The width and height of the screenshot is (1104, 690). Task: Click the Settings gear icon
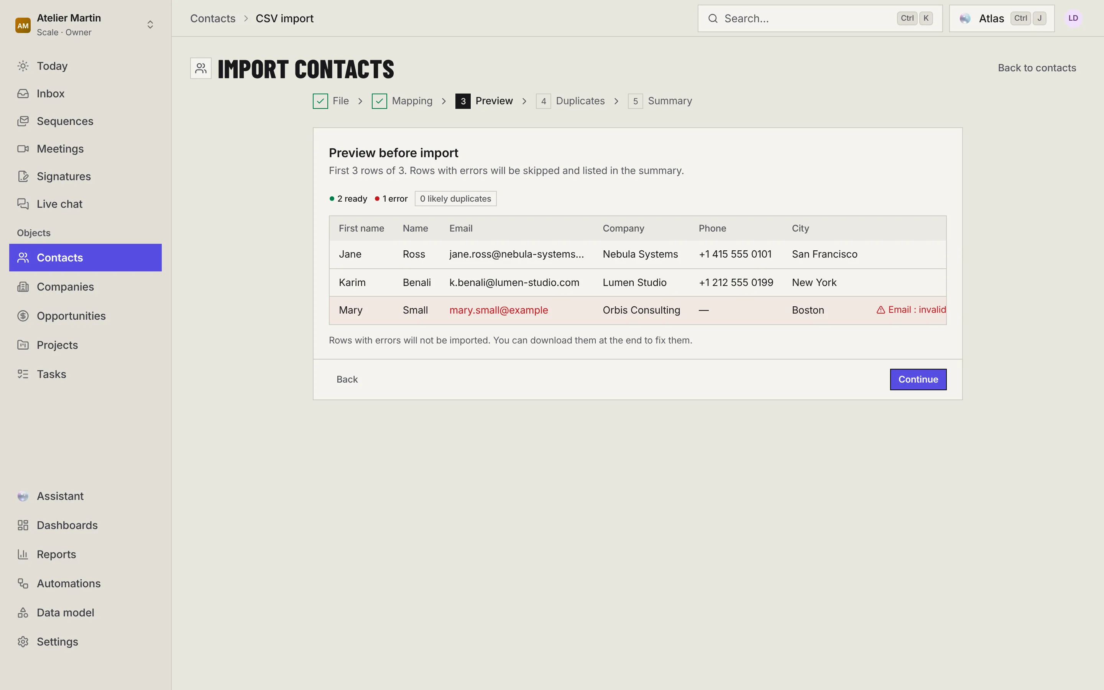(23, 642)
